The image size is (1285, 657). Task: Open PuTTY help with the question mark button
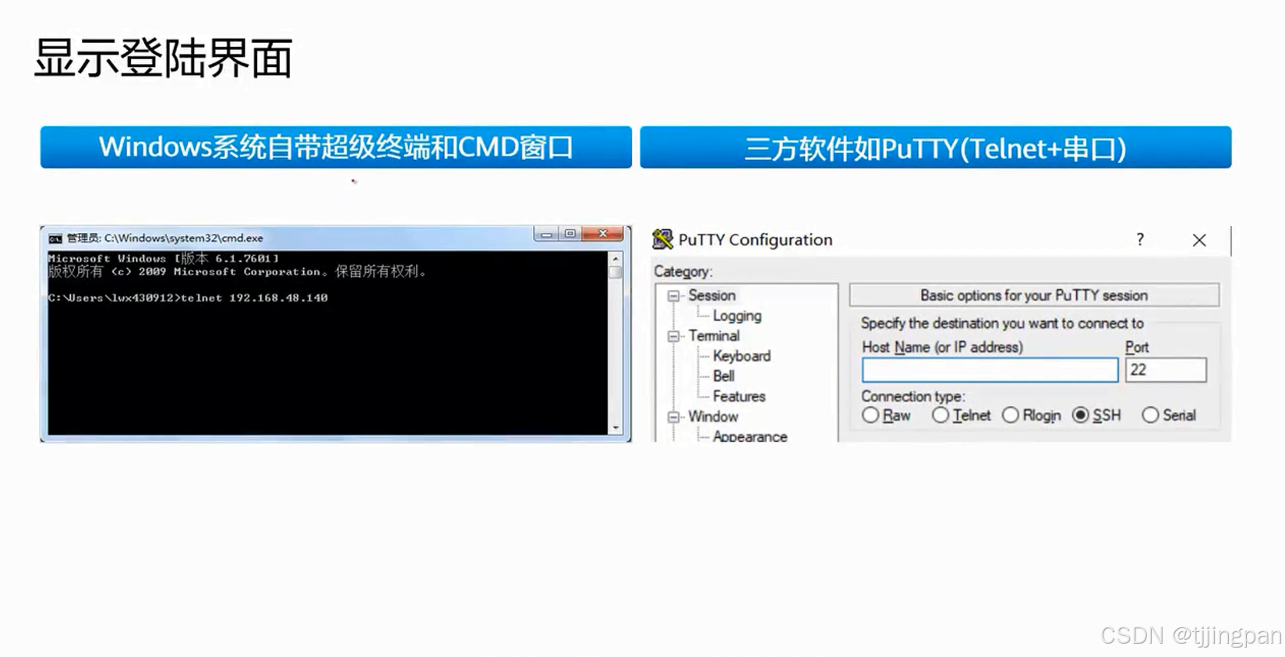(x=1140, y=239)
